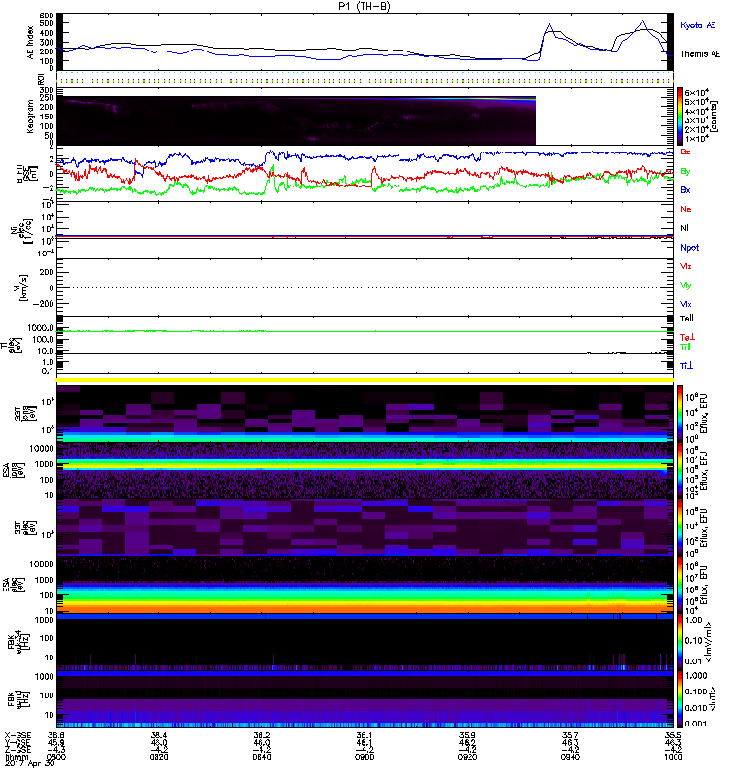Click the SST ions Eflux color bar
This screenshot has height=777, width=729.
tap(680, 414)
